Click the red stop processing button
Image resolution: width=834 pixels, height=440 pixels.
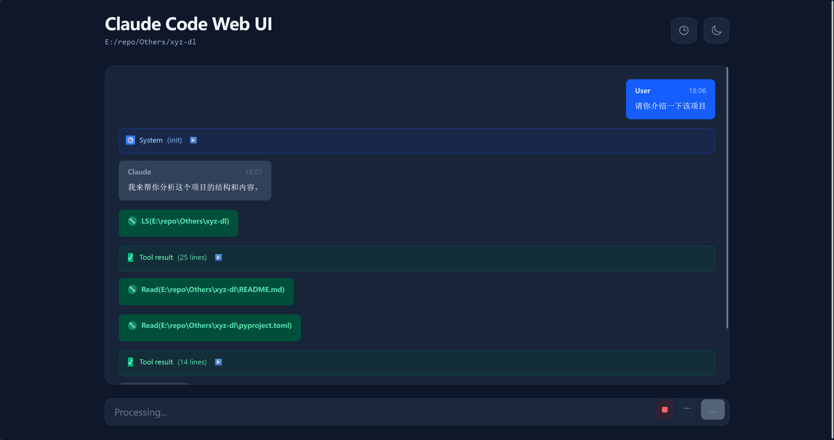point(664,410)
